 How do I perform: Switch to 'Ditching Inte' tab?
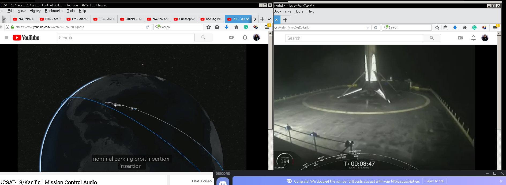click(x=211, y=19)
